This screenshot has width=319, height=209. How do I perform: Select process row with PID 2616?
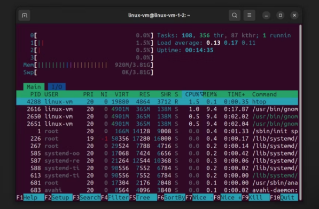click(157, 109)
